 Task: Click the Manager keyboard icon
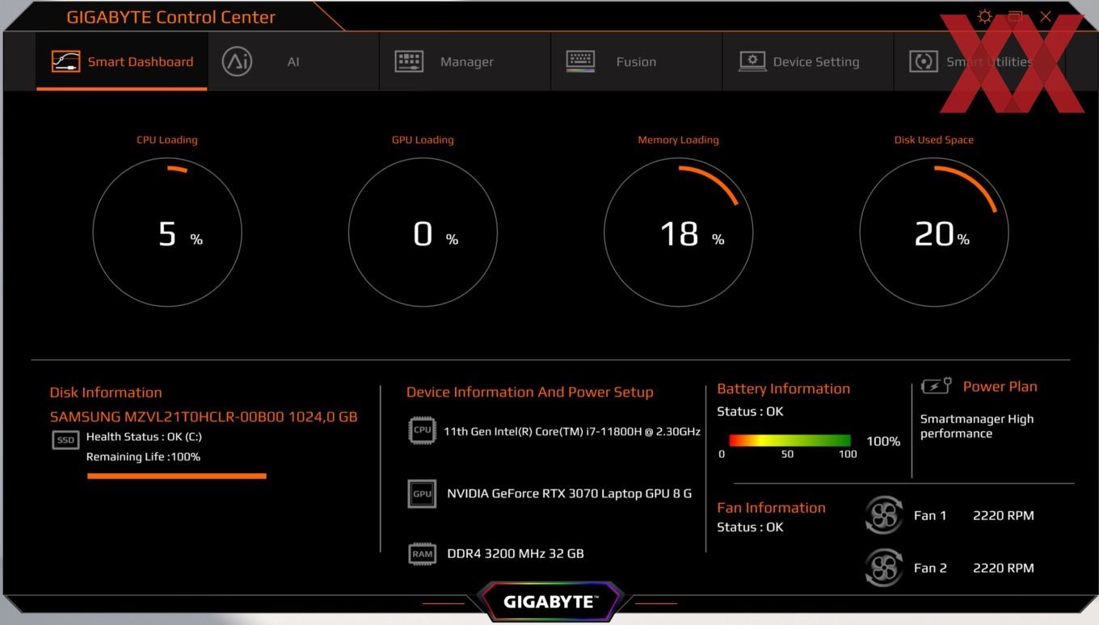pyautogui.click(x=409, y=61)
